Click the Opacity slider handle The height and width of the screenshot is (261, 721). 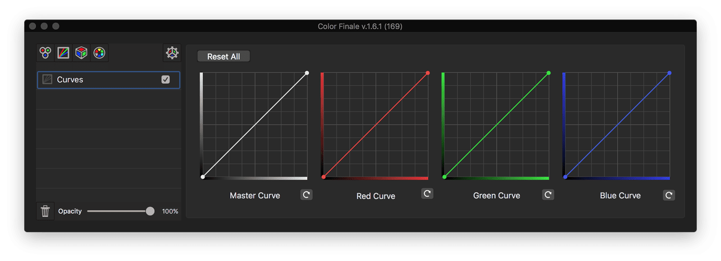click(151, 211)
